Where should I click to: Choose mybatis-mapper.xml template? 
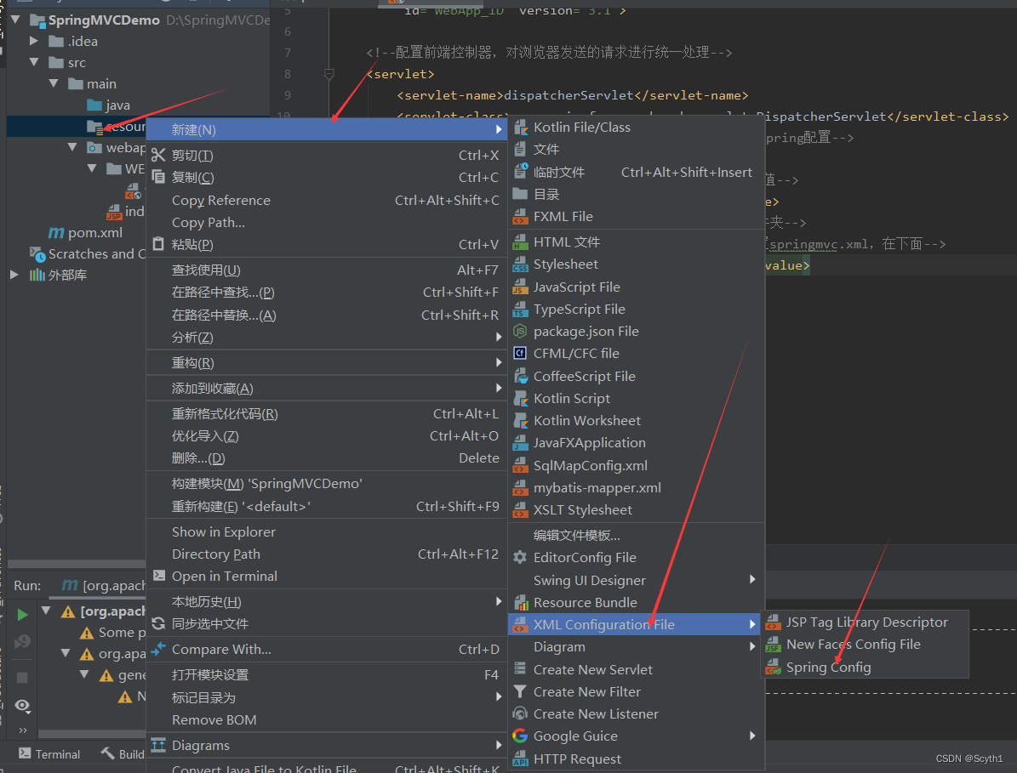point(637,487)
